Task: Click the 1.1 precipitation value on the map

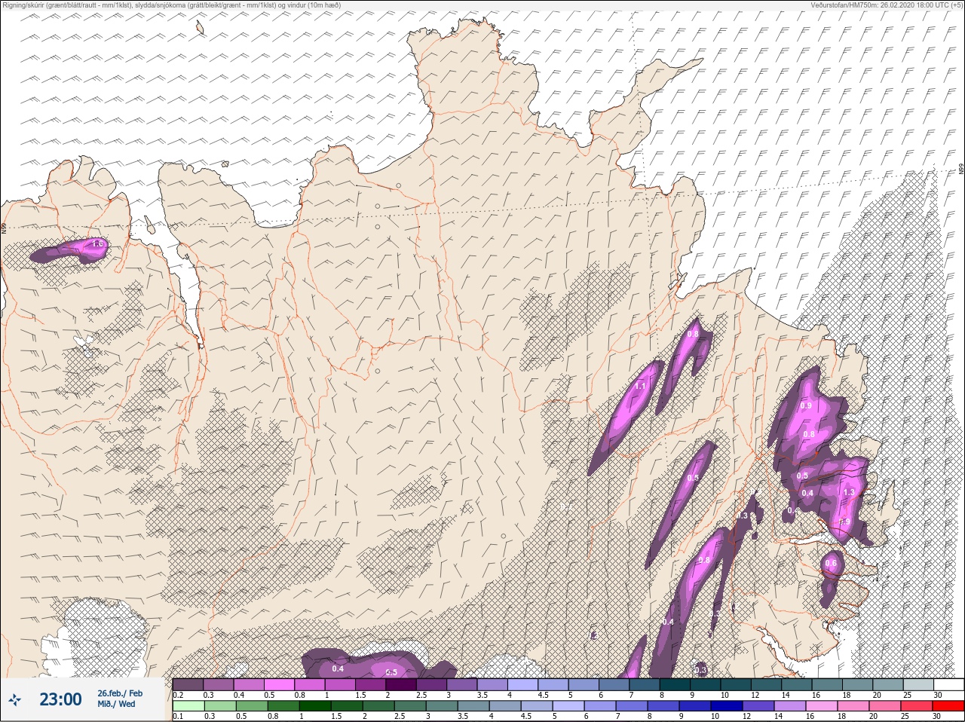Action: (x=640, y=386)
